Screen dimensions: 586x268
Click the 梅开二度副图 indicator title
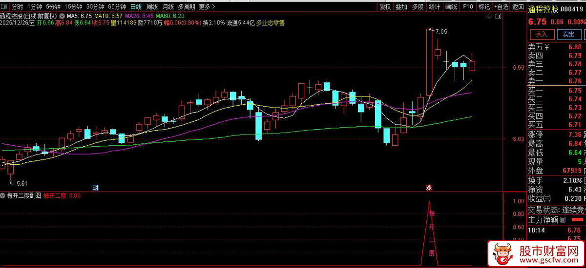[23, 196]
